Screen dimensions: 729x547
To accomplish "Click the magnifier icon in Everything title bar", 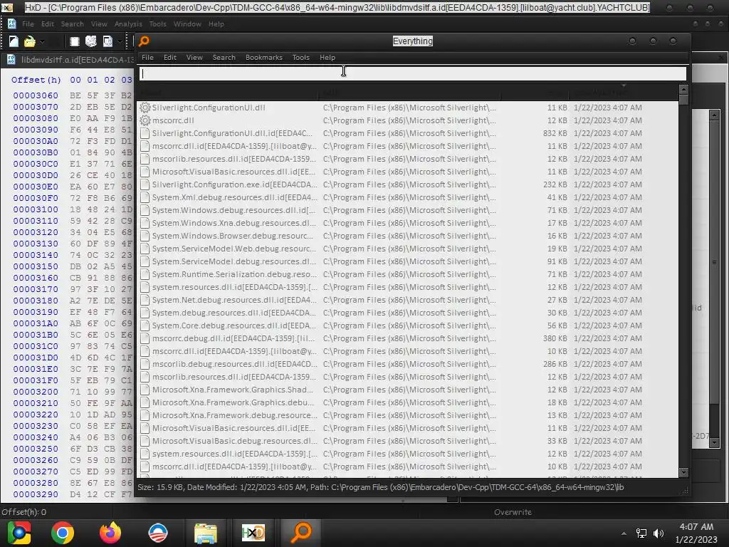I will click(x=144, y=41).
